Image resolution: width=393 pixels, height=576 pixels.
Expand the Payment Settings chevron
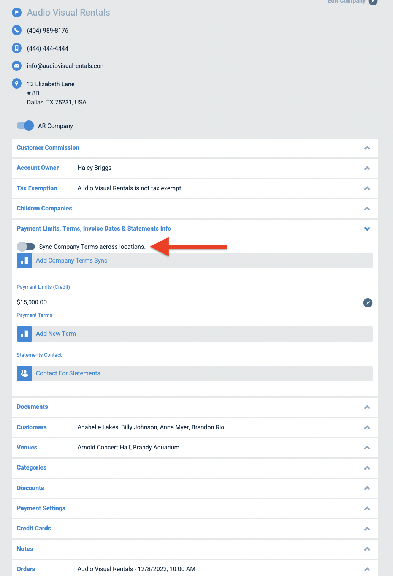pyautogui.click(x=367, y=508)
